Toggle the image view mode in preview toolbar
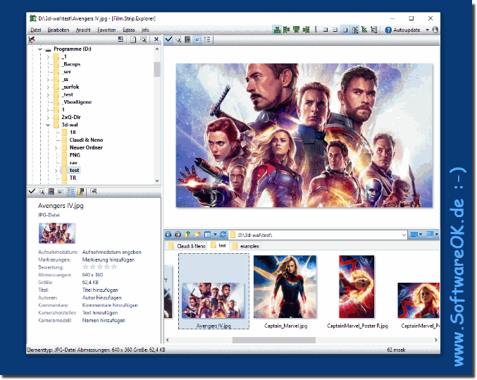This screenshot has width=477, height=380. tap(197, 39)
